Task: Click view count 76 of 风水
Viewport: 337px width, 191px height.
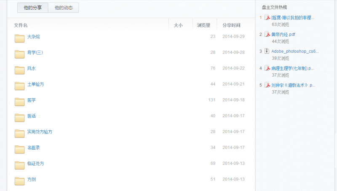Action: [213, 68]
